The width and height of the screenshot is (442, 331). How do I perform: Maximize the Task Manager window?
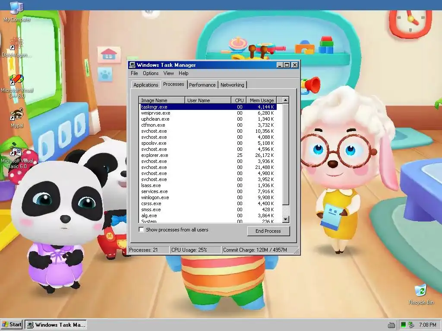287,65
